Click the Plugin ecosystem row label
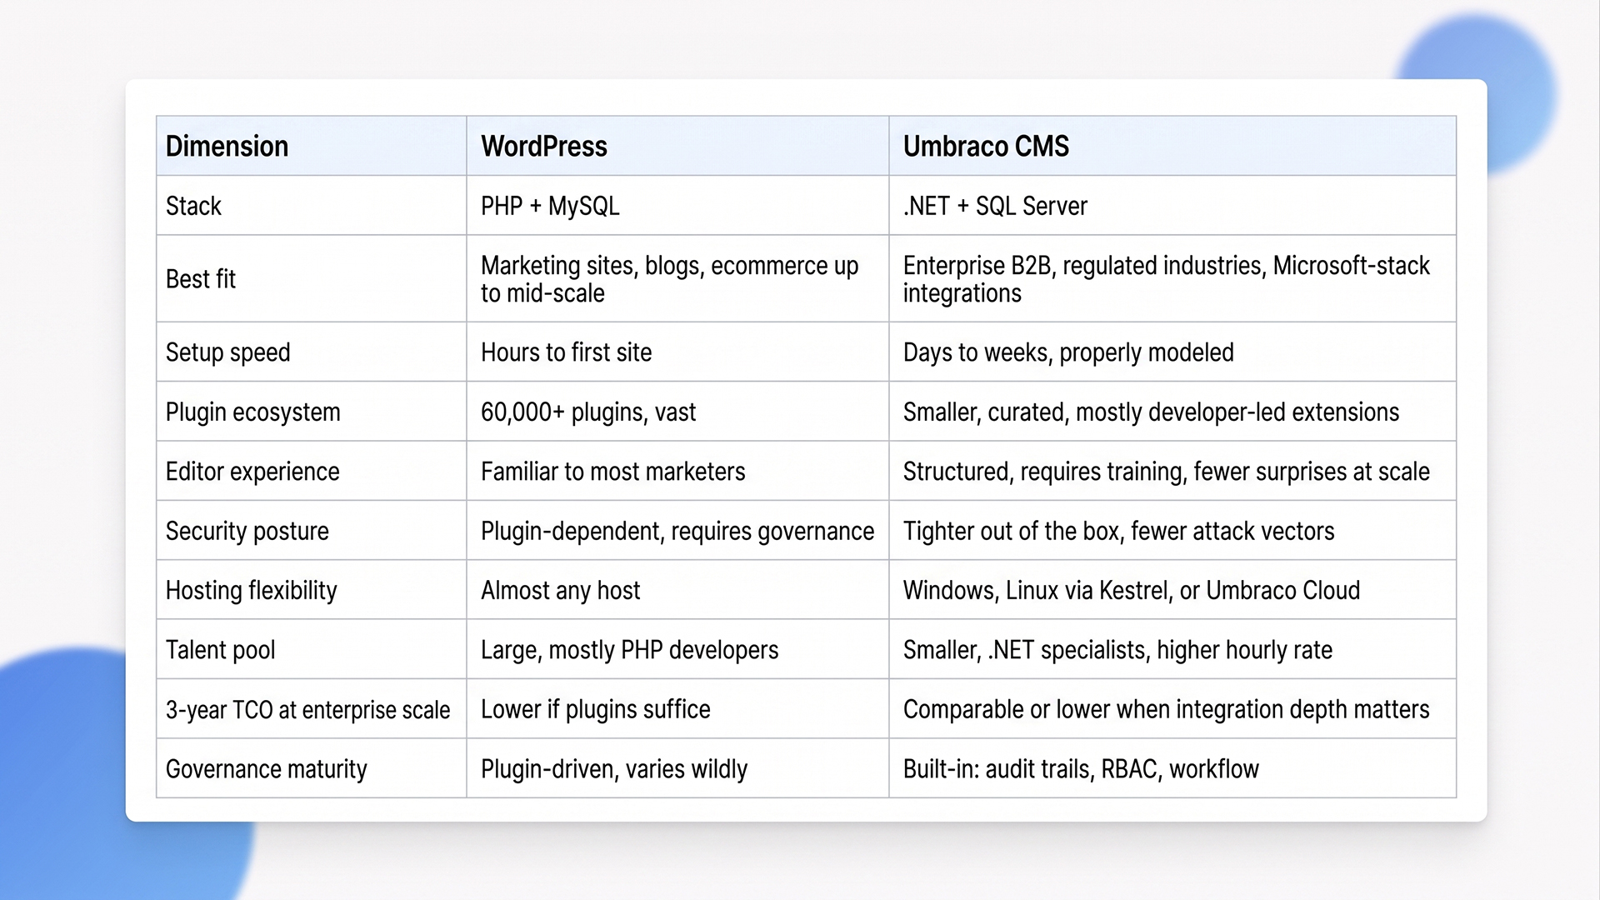1600x900 pixels. pyautogui.click(x=311, y=412)
